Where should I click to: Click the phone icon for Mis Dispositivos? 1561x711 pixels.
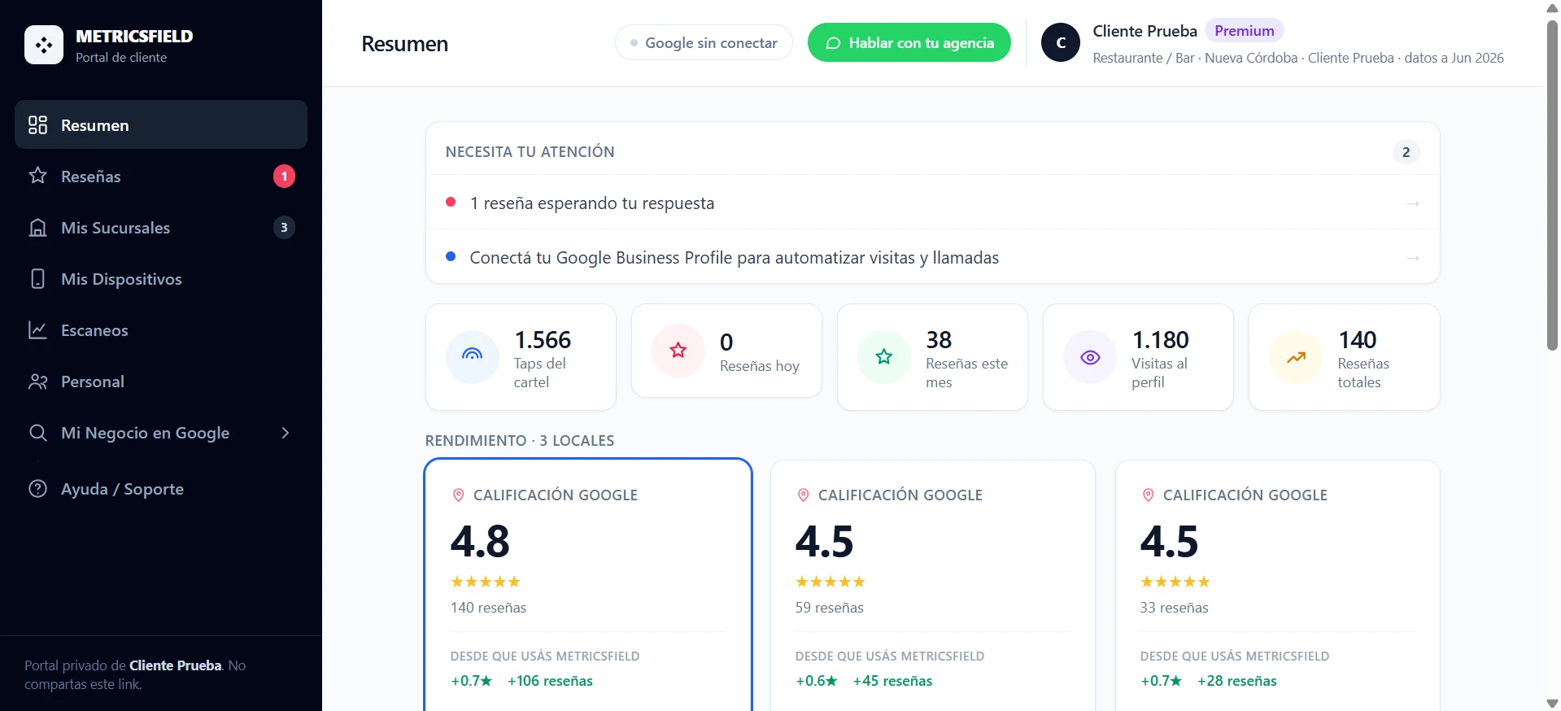click(37, 279)
